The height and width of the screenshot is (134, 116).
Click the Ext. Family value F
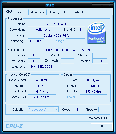34,61
